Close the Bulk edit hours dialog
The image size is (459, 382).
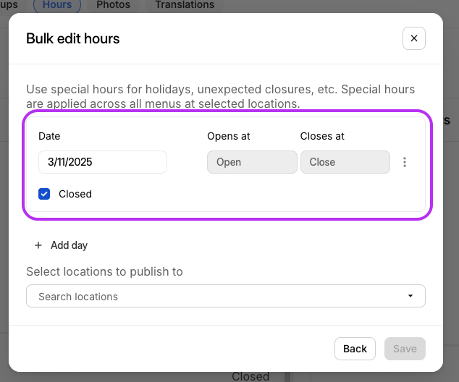click(x=413, y=38)
